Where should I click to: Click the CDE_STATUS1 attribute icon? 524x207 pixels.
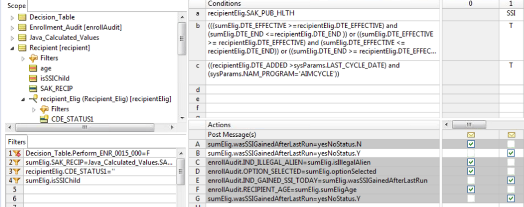tap(44, 119)
